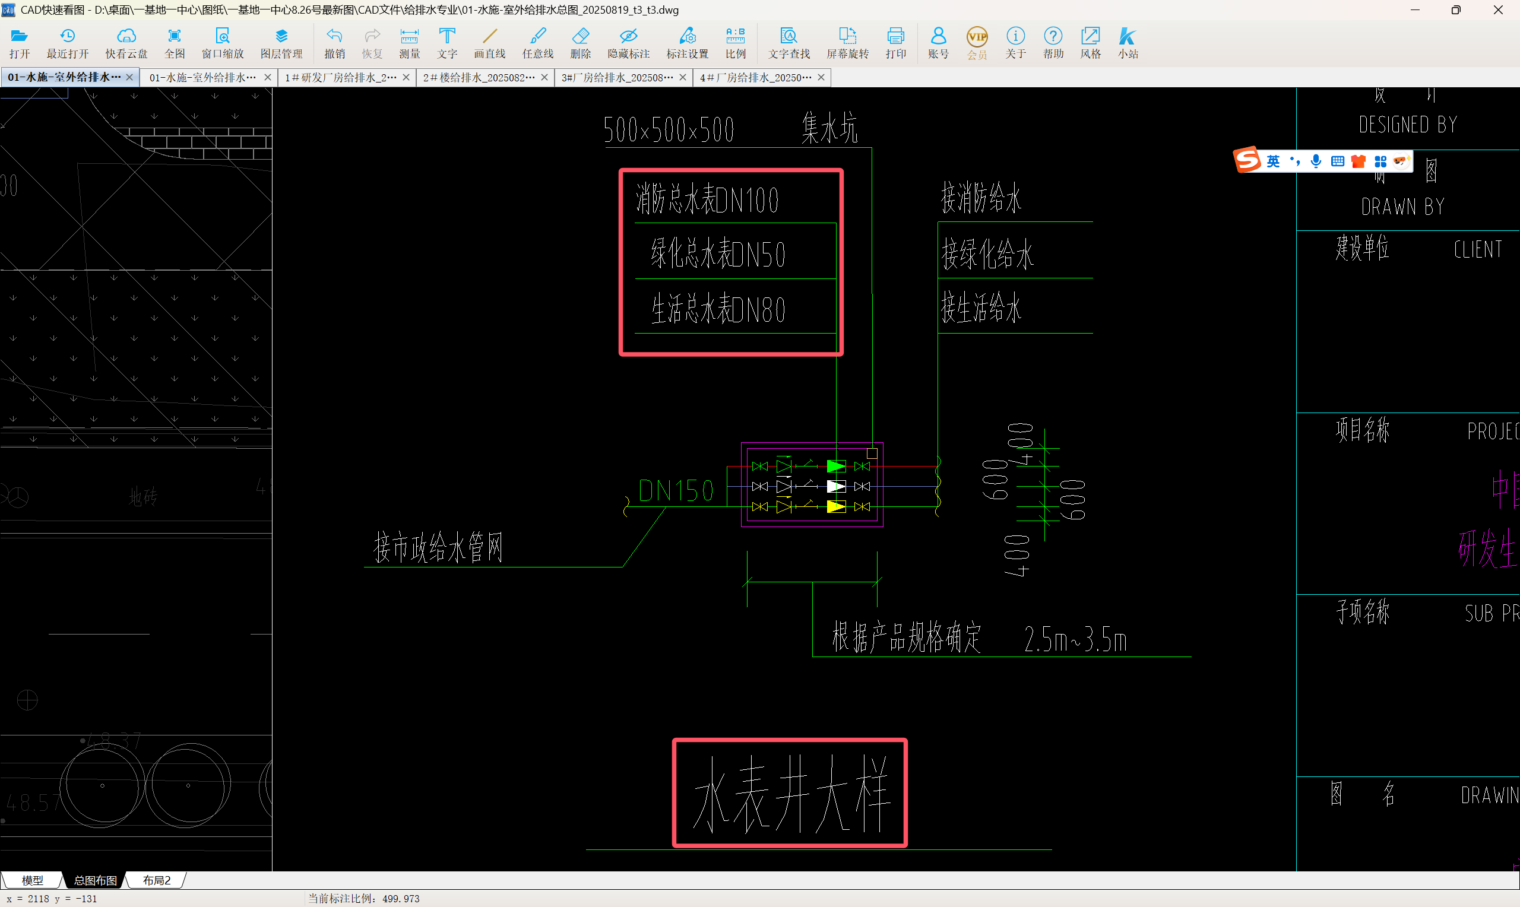
Task: Open 标注设置 annotation settings
Action: point(688,43)
